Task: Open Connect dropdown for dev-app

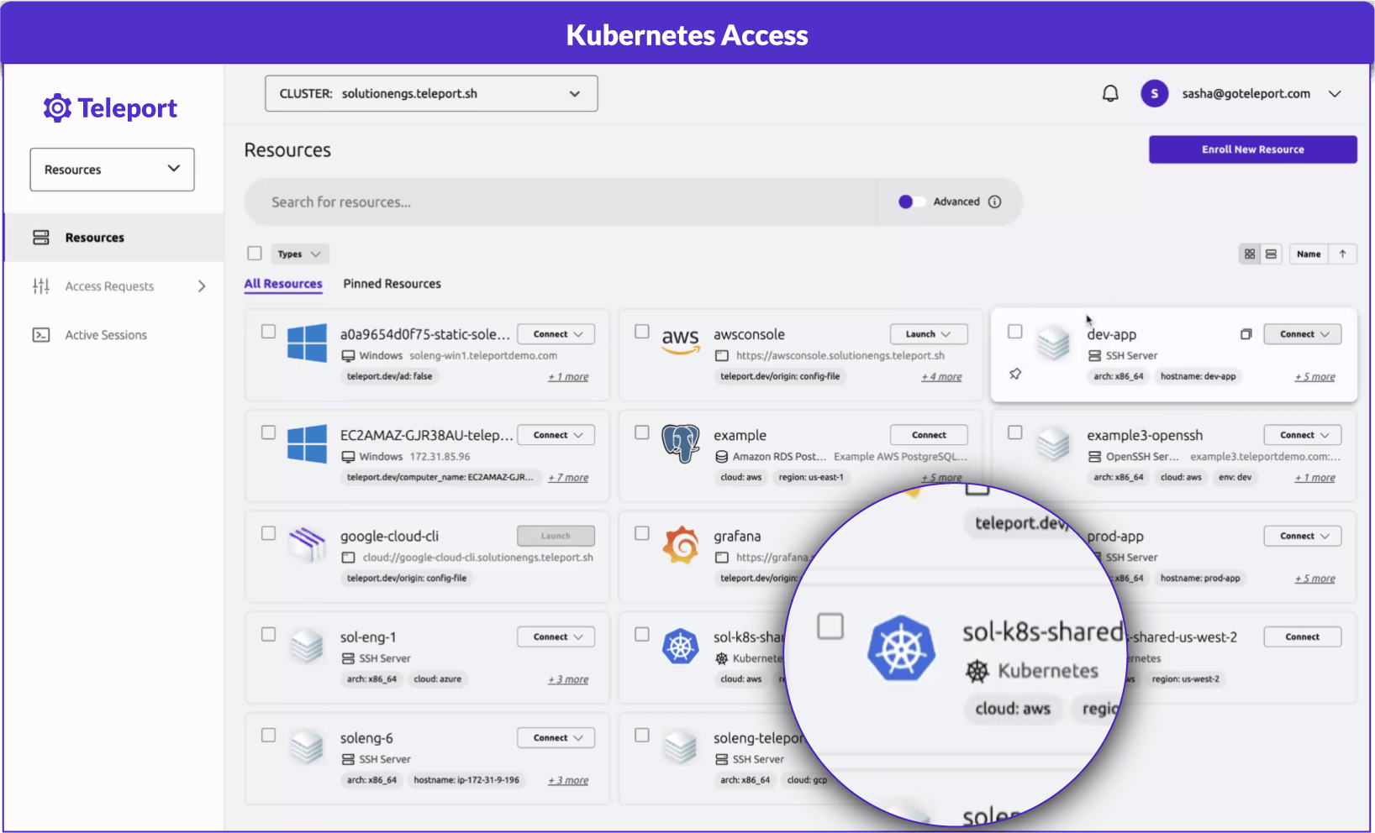Action: (x=1303, y=334)
